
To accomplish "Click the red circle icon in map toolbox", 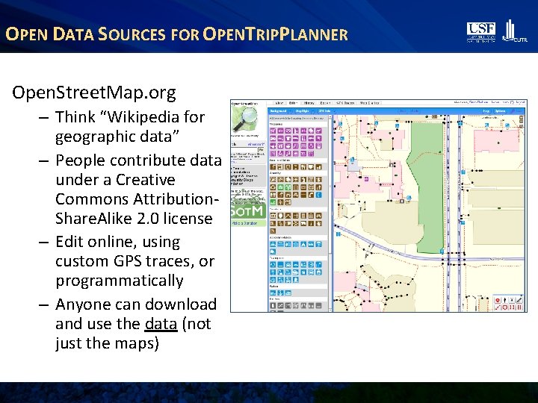I will 498,300.
